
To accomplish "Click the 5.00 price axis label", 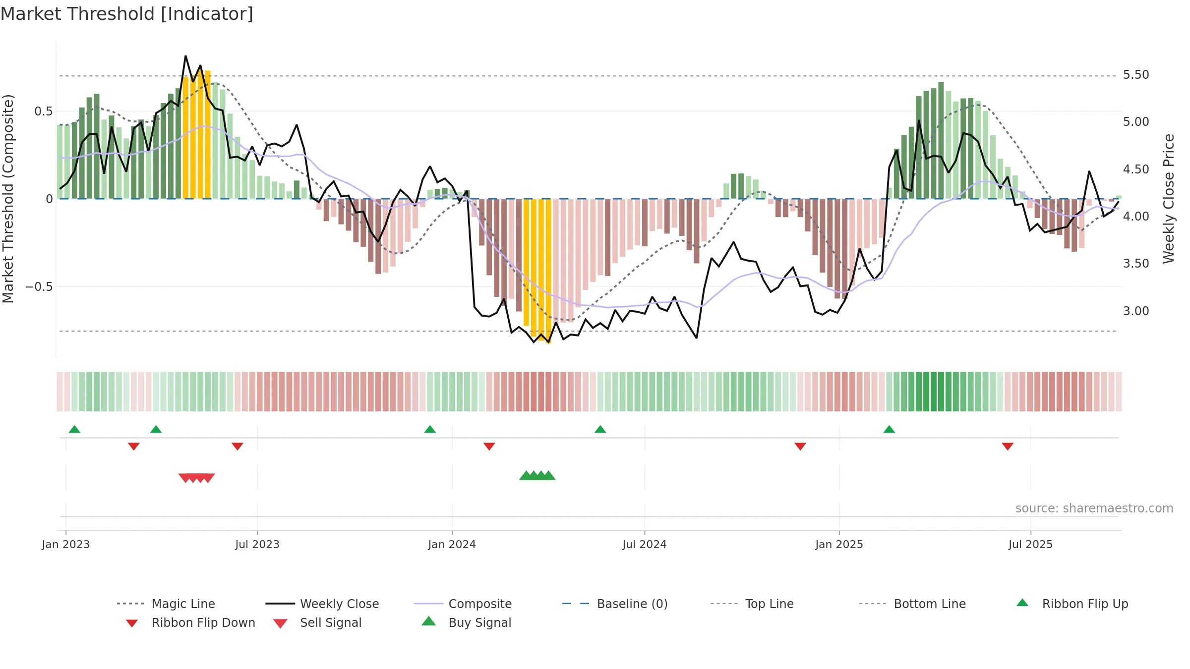I will pos(1136,122).
